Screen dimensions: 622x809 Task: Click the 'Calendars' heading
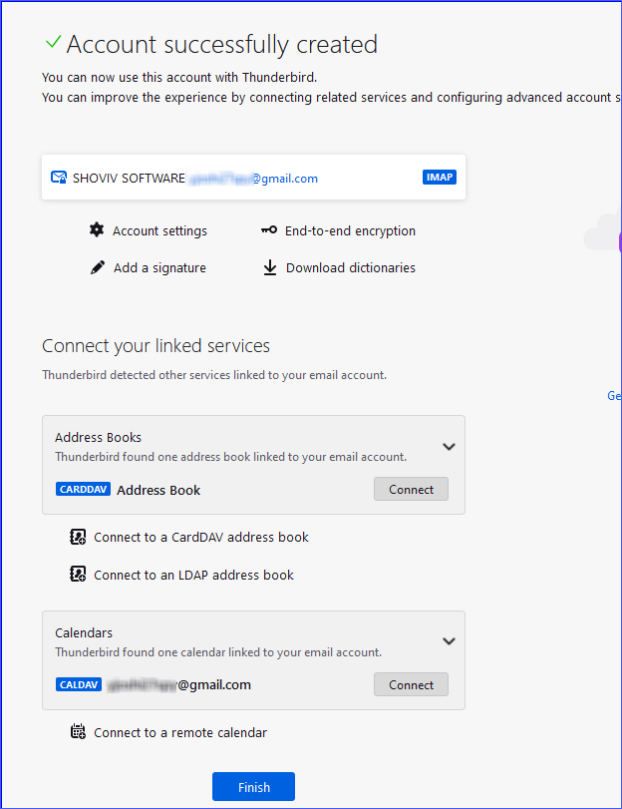click(84, 632)
